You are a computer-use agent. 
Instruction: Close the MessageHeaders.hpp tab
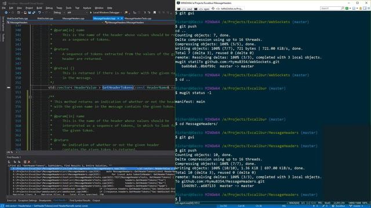(122, 18)
